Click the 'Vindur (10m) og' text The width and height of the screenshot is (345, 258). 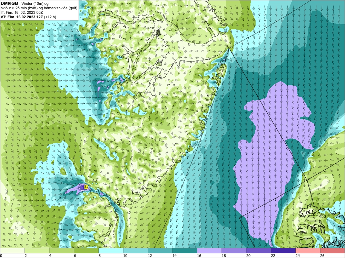[36, 4]
